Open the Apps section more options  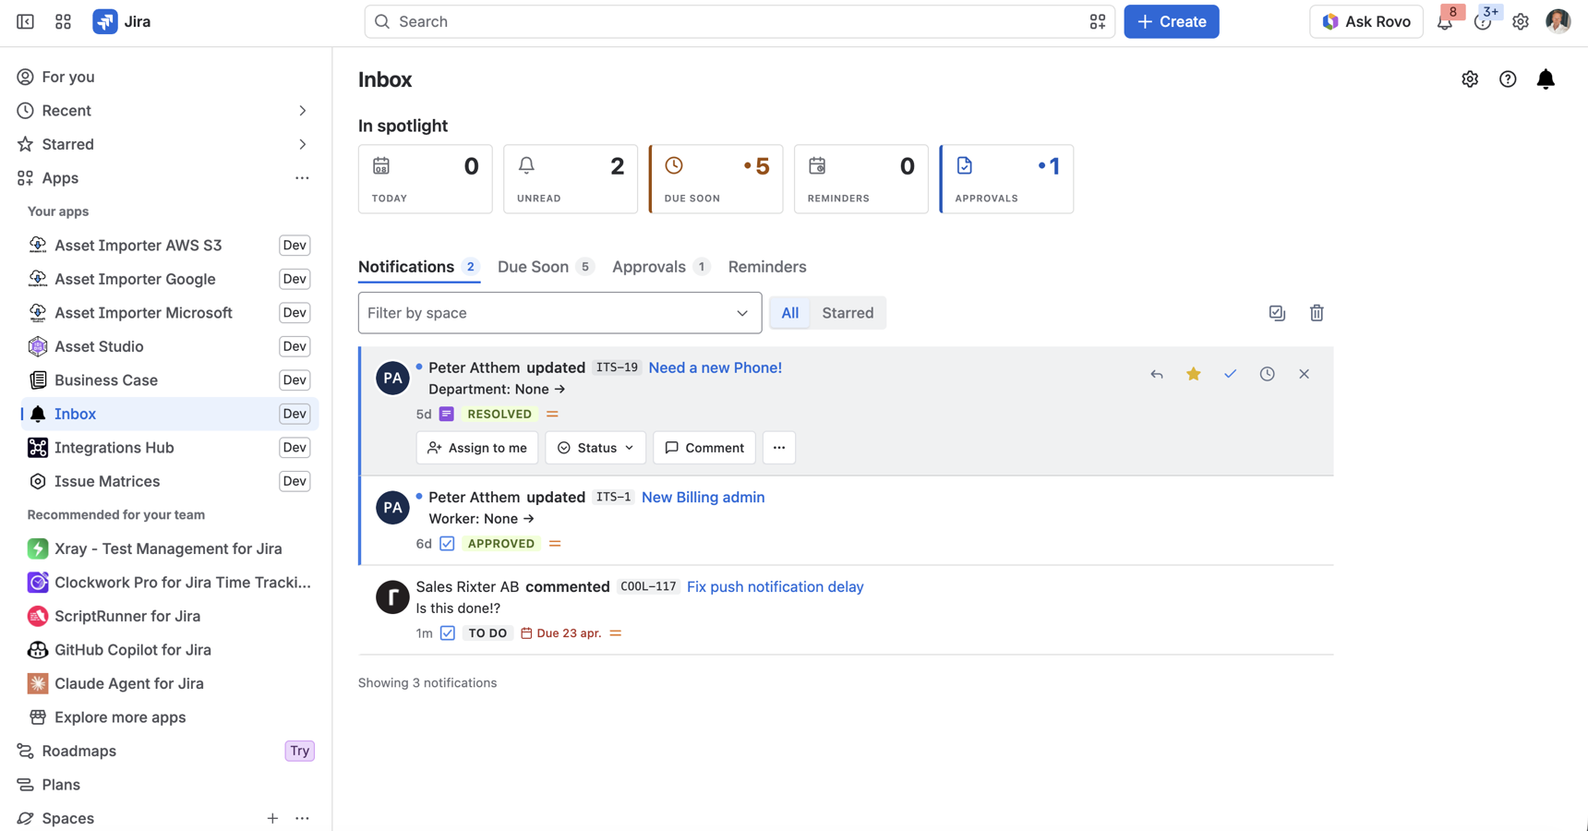[x=302, y=178]
